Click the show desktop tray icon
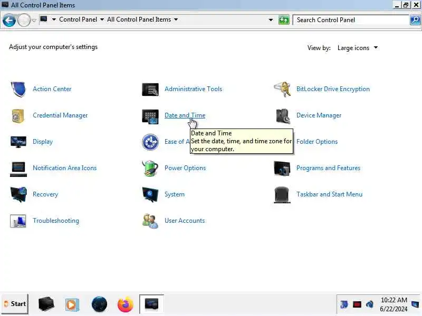This screenshot has height=316, width=422. click(x=415, y=304)
